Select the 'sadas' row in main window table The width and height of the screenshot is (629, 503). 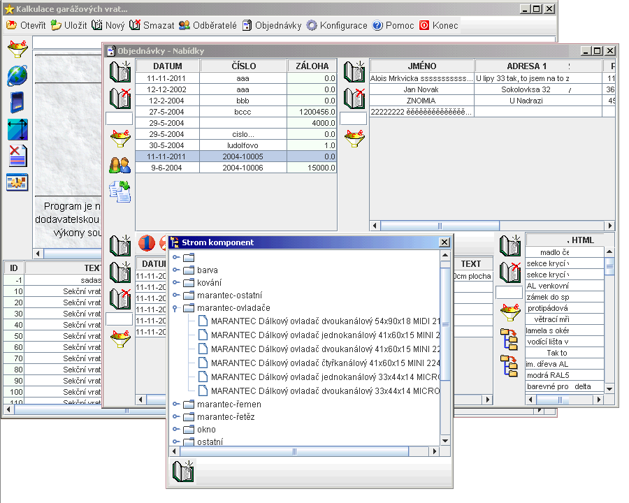(52, 280)
